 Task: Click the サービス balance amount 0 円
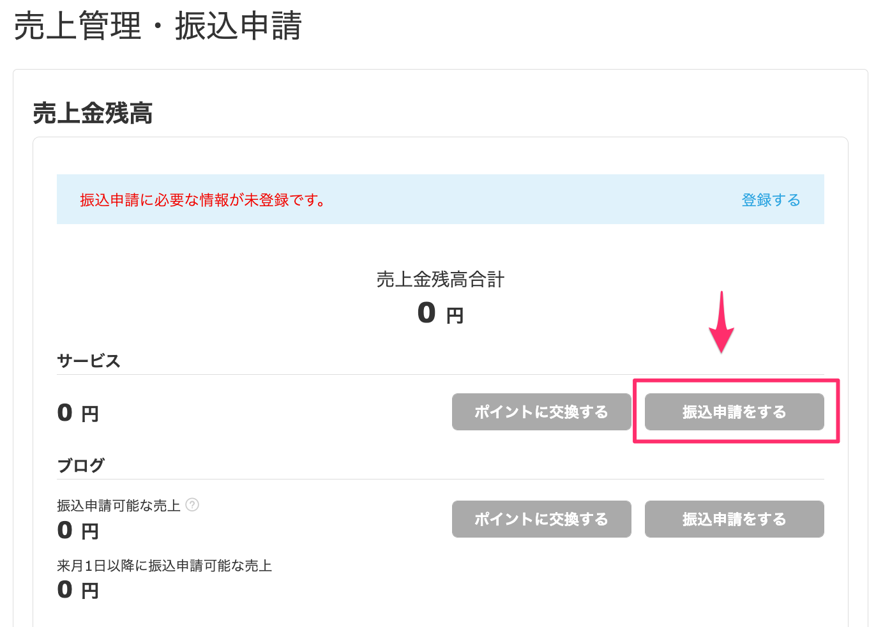(78, 413)
